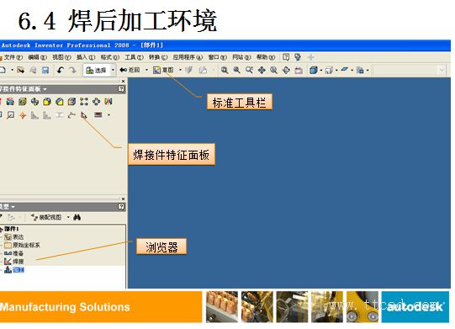Select the Rotate view tool
The width and height of the screenshot is (455, 329).
pos(286,70)
